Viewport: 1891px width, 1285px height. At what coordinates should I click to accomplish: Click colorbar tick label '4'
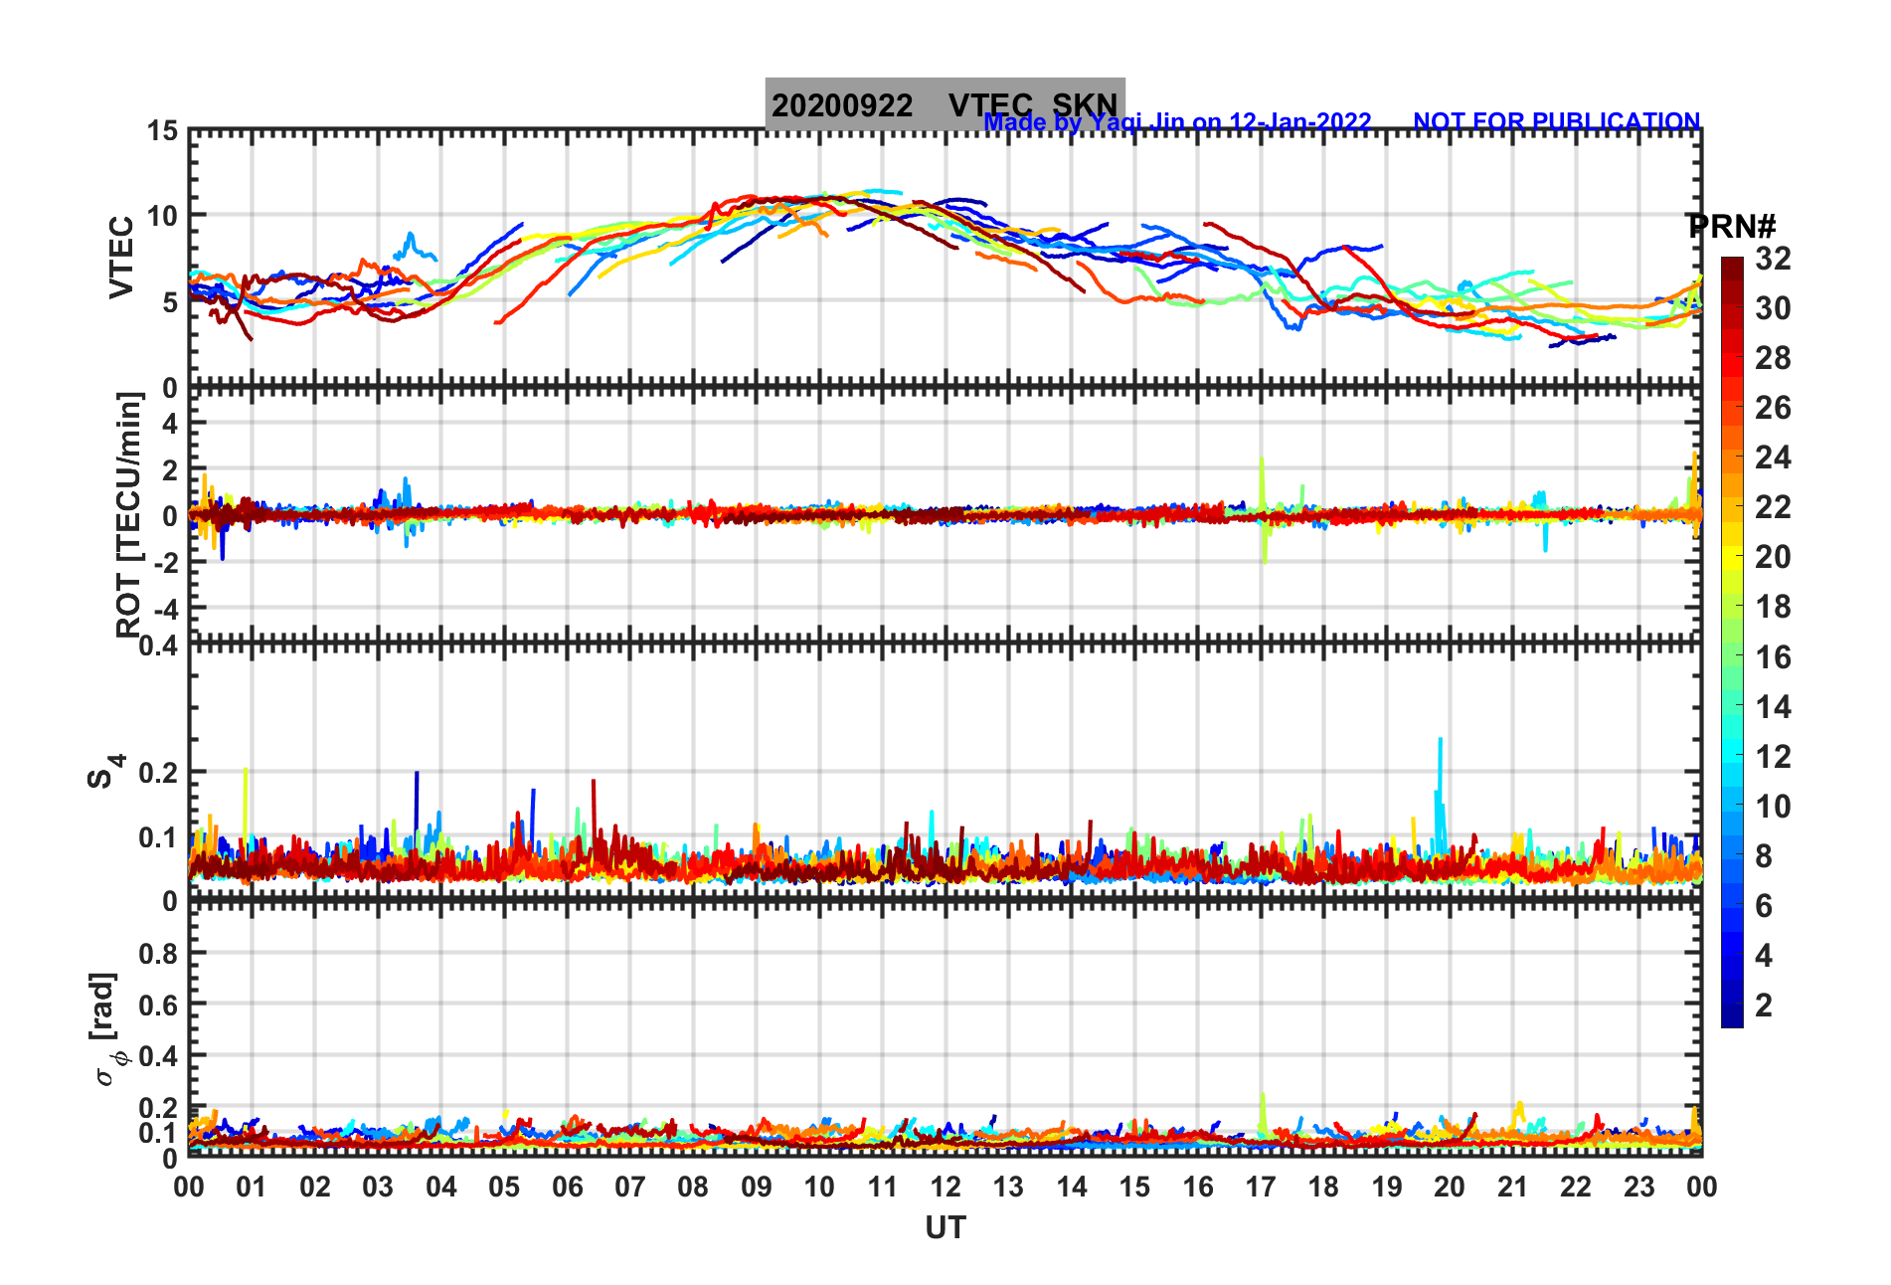pos(1764,956)
